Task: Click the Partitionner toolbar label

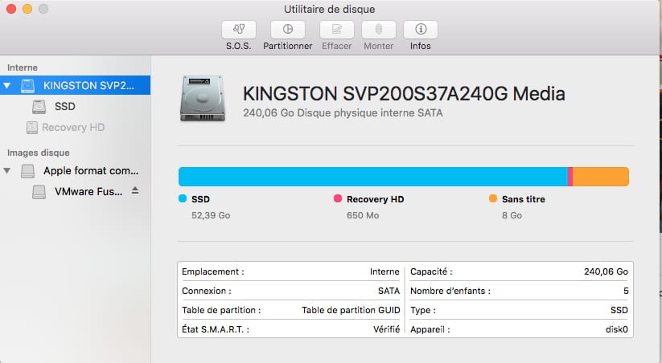Action: click(x=287, y=46)
